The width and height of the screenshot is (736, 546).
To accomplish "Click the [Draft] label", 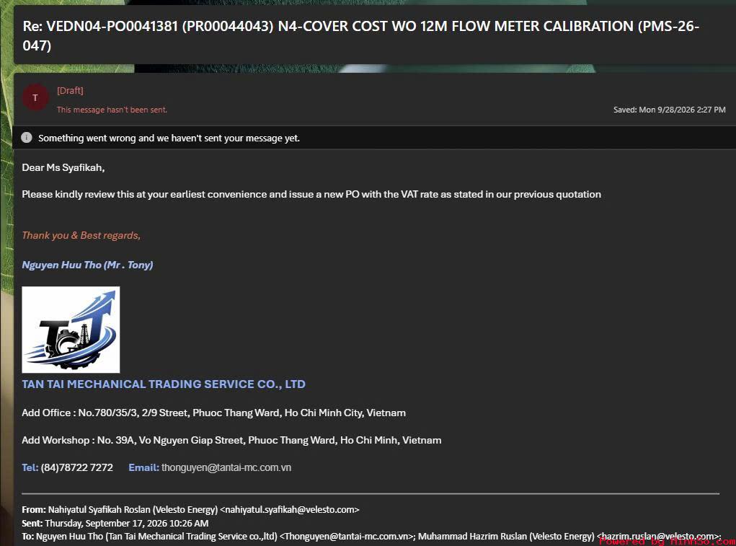I will 70,91.
